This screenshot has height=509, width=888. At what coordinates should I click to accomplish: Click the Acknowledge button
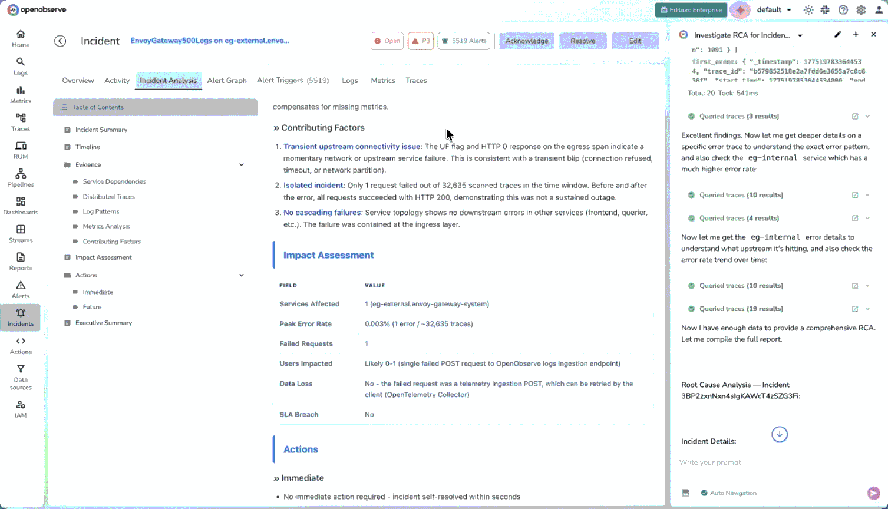point(527,41)
